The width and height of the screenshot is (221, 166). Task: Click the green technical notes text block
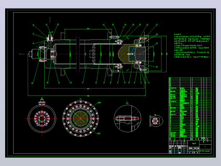click(192, 46)
